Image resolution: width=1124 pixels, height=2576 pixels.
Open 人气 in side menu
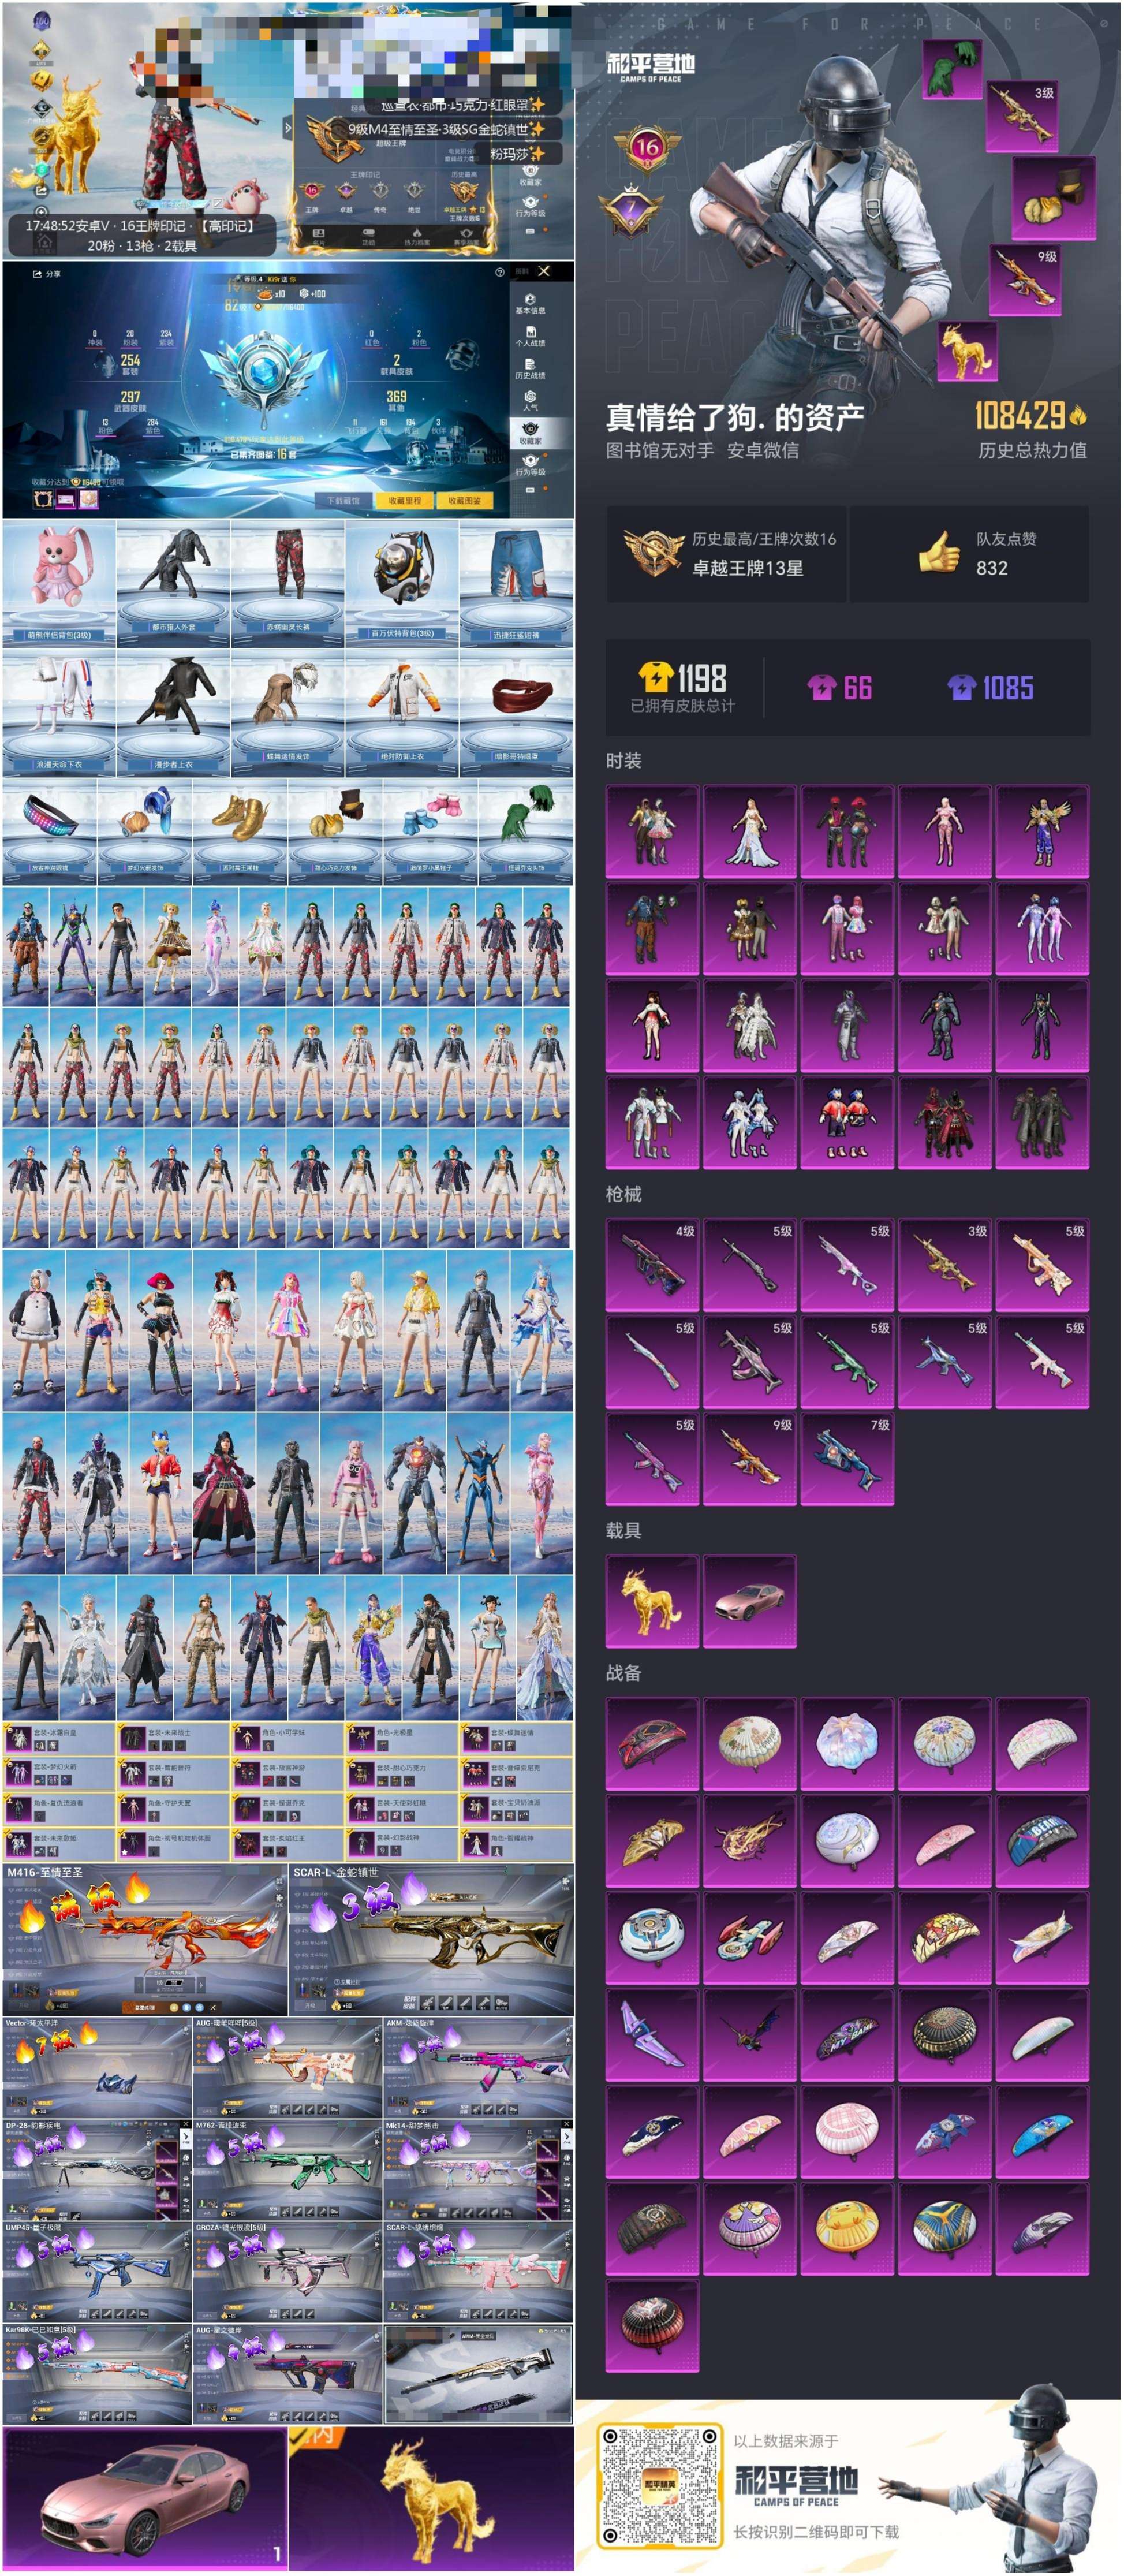(530, 401)
